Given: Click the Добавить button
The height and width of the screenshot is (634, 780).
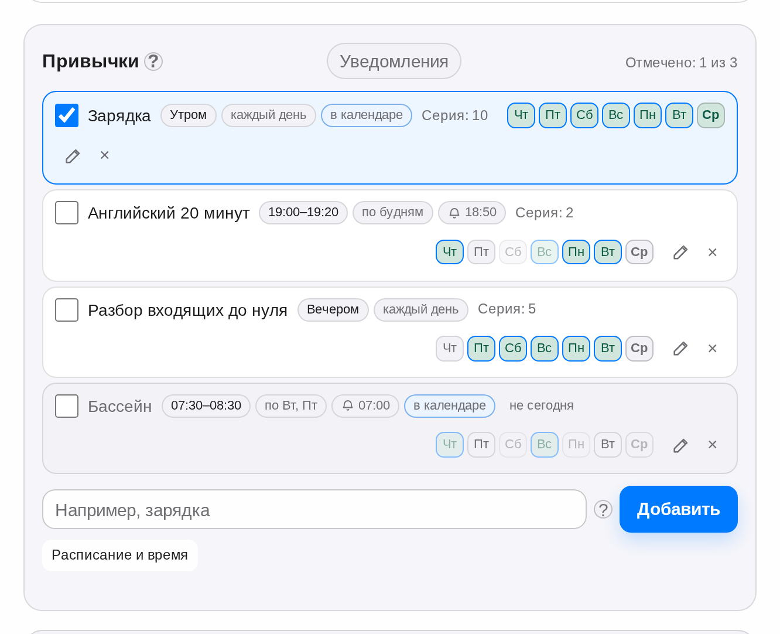Looking at the screenshot, I should point(679,509).
